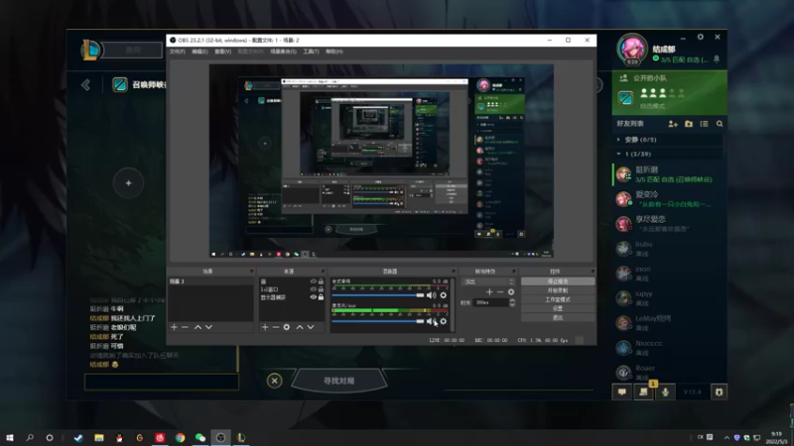Image resolution: width=794 pixels, height=446 pixels.
Task: Click 停止推流 button in OBS controls
Action: click(x=558, y=281)
